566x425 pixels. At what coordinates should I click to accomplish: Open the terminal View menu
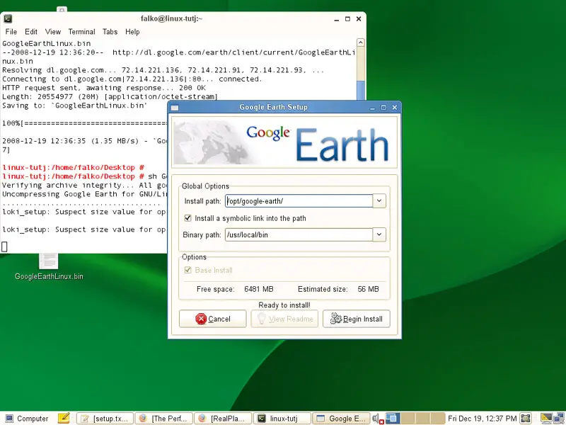click(52, 32)
